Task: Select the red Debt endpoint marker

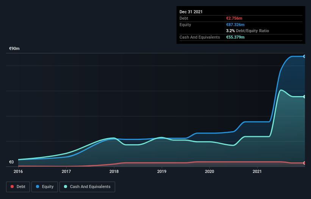Action: coord(305,163)
